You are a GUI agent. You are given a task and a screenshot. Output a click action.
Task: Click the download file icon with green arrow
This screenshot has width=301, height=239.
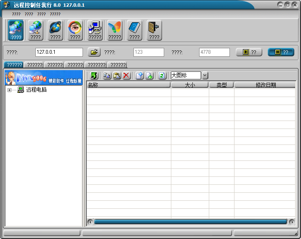(x=149, y=76)
